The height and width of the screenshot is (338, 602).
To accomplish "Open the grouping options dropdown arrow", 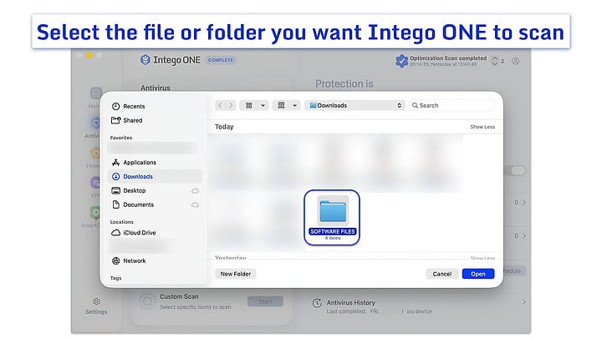I will pyautogui.click(x=295, y=105).
